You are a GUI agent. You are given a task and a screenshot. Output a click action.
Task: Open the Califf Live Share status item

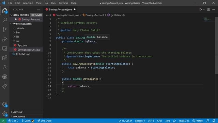(x=28, y=121)
